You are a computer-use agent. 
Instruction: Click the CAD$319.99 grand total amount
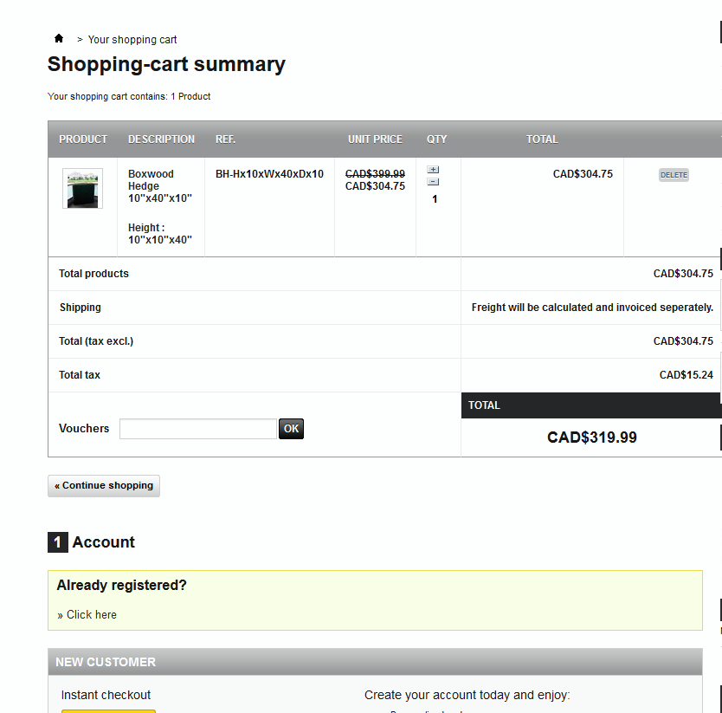[x=591, y=438]
